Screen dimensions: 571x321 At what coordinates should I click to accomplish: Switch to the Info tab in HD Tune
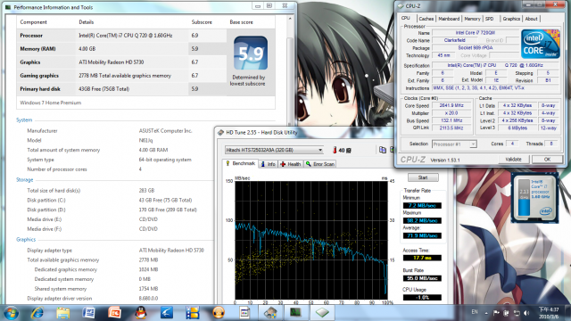[x=269, y=164]
